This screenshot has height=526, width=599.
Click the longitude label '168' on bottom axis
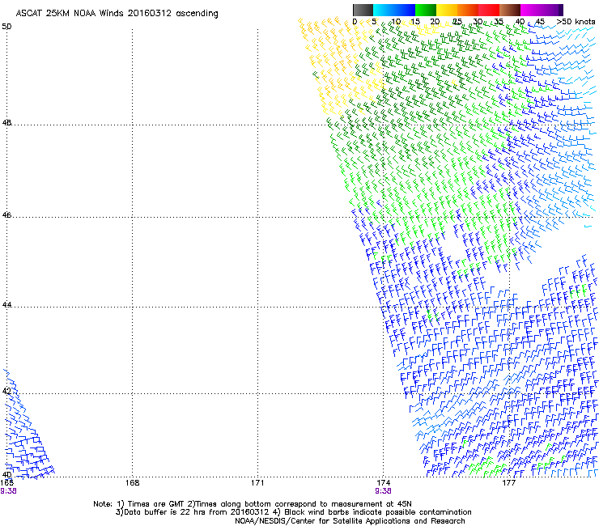pyautogui.click(x=132, y=483)
